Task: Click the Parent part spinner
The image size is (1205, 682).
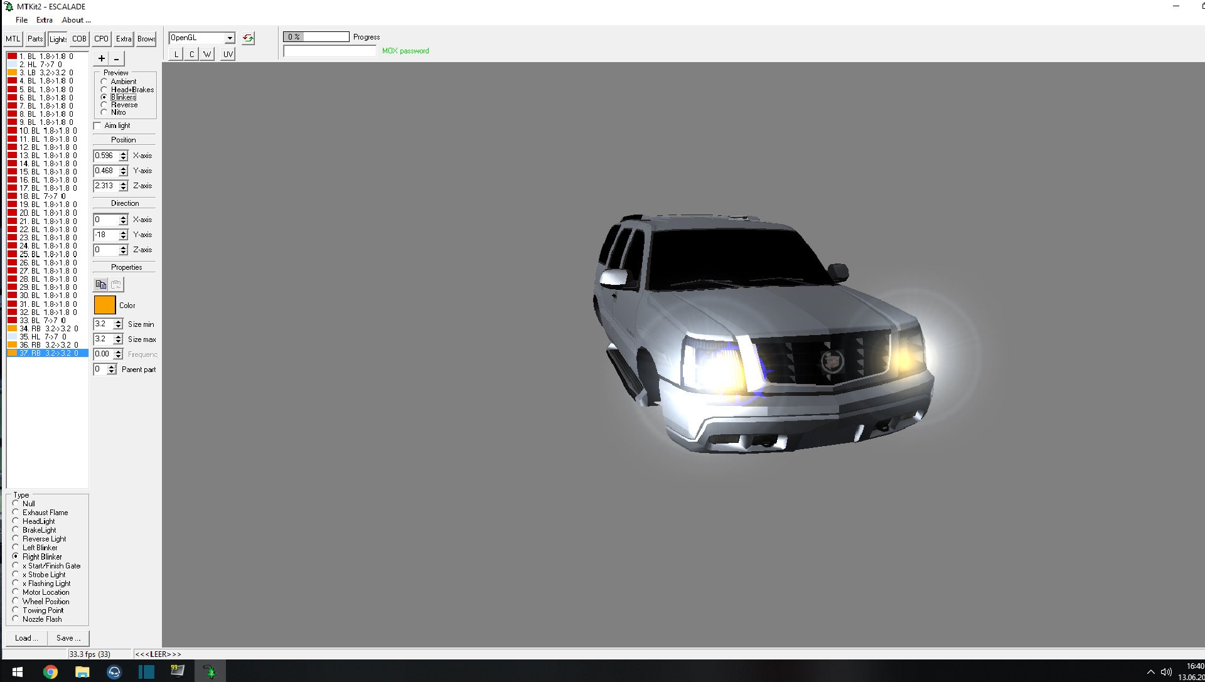Action: pyautogui.click(x=111, y=370)
